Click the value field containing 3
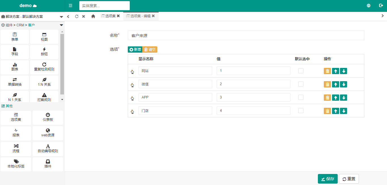 (x=254, y=97)
